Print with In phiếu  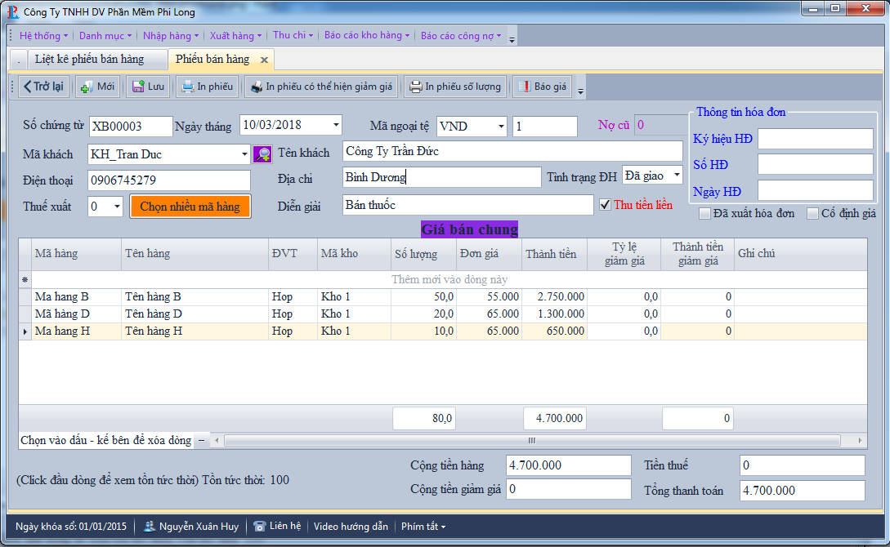pos(207,87)
